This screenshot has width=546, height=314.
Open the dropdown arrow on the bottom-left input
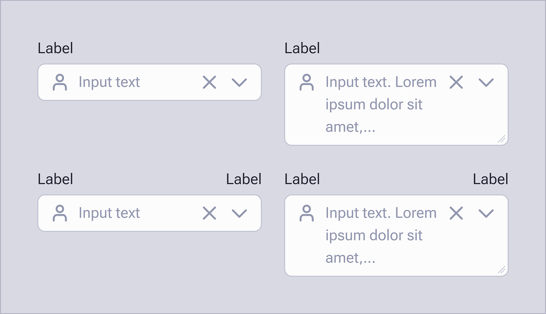coord(239,213)
